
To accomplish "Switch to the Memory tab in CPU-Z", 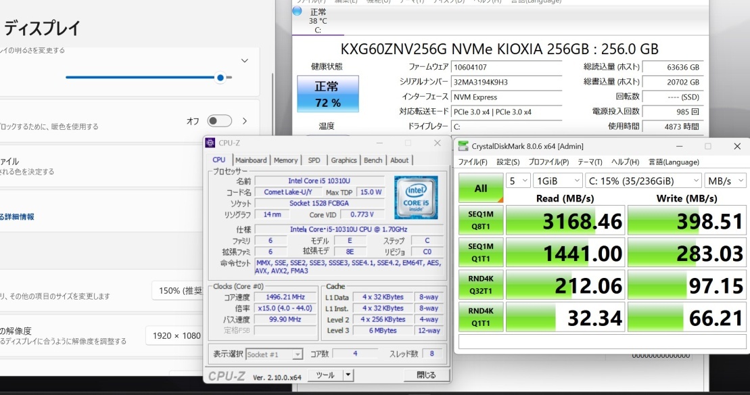I will 285,160.
